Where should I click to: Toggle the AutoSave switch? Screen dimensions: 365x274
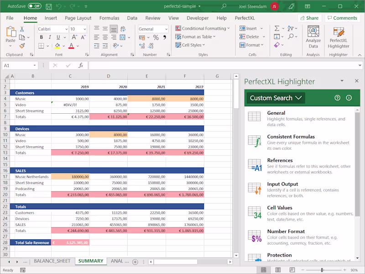(35, 6)
